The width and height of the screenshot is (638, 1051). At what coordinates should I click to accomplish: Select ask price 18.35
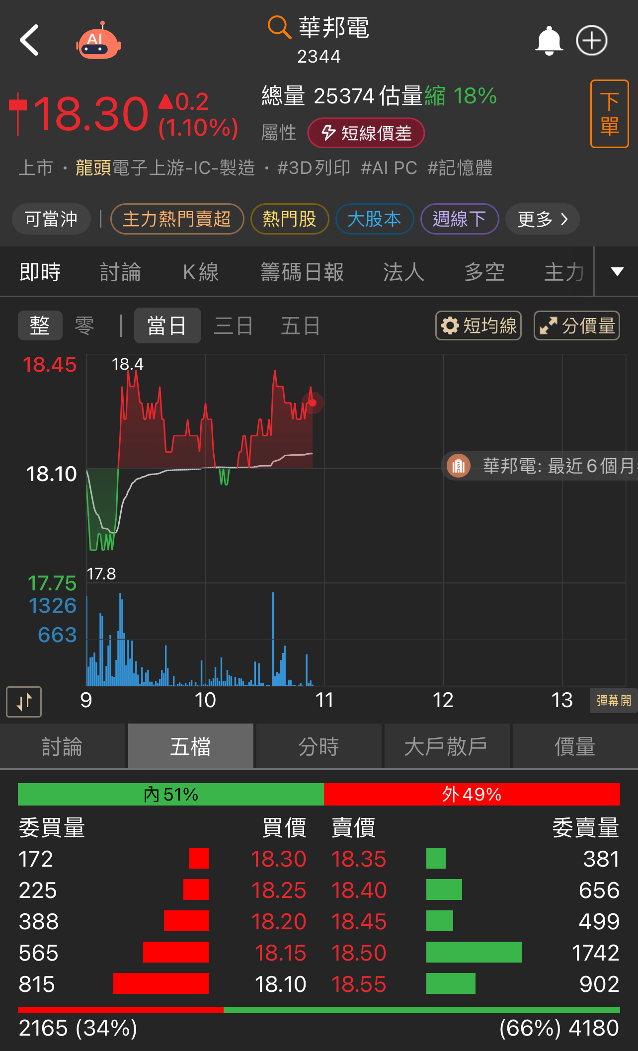click(359, 859)
